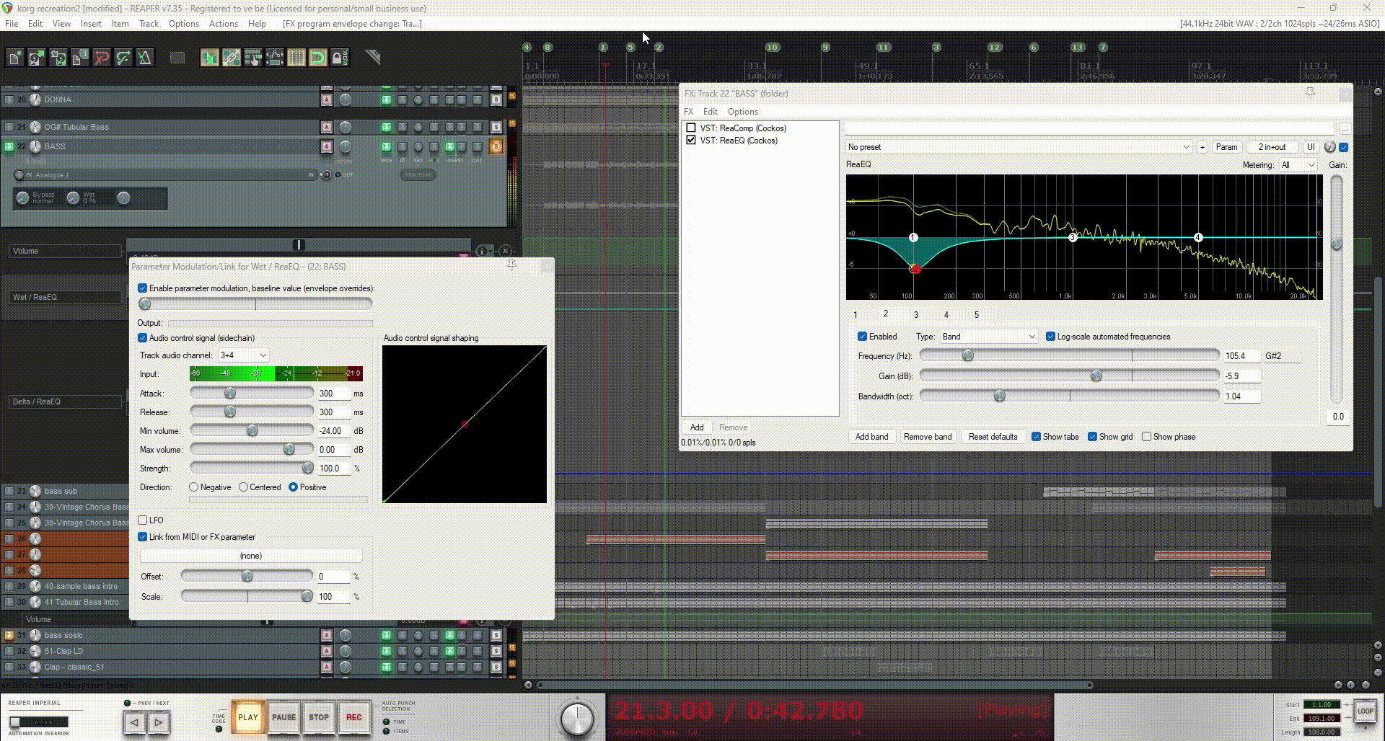Open the FX window Options menu
Screen dimensions: 1385x741
(743, 112)
